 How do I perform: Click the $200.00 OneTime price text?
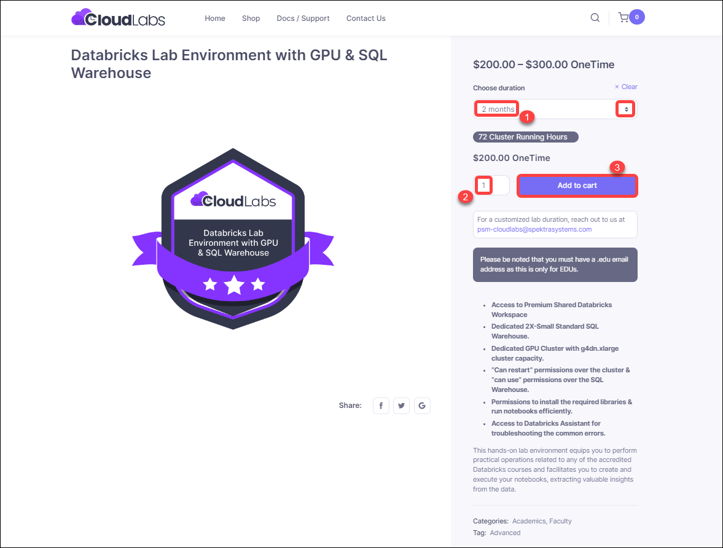(x=511, y=158)
